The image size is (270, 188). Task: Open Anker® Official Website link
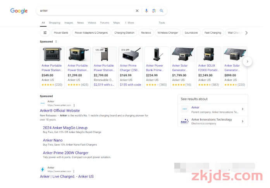pyautogui.click(x=60, y=110)
